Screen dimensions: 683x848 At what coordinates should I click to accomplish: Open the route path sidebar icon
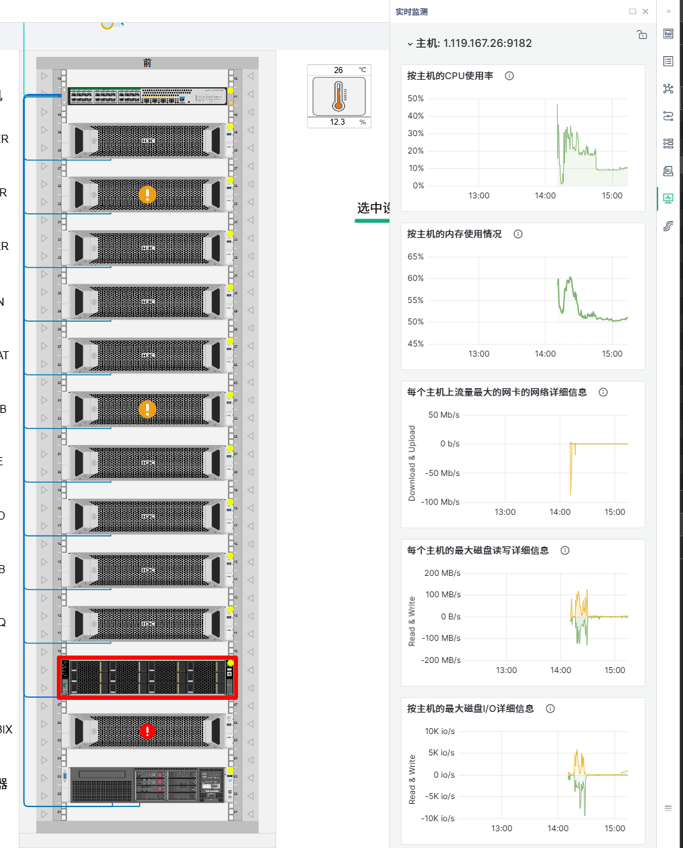click(668, 116)
